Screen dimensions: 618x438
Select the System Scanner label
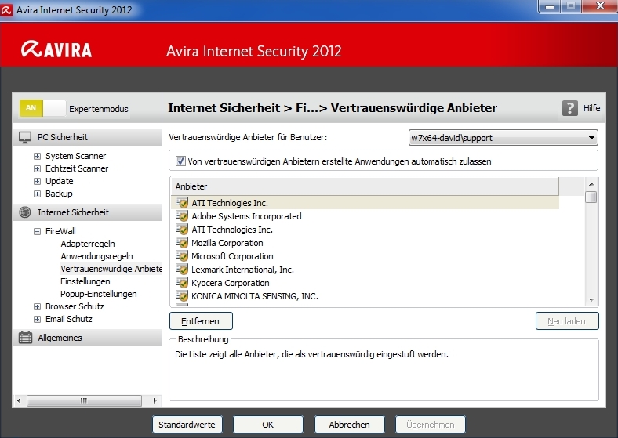tap(75, 157)
